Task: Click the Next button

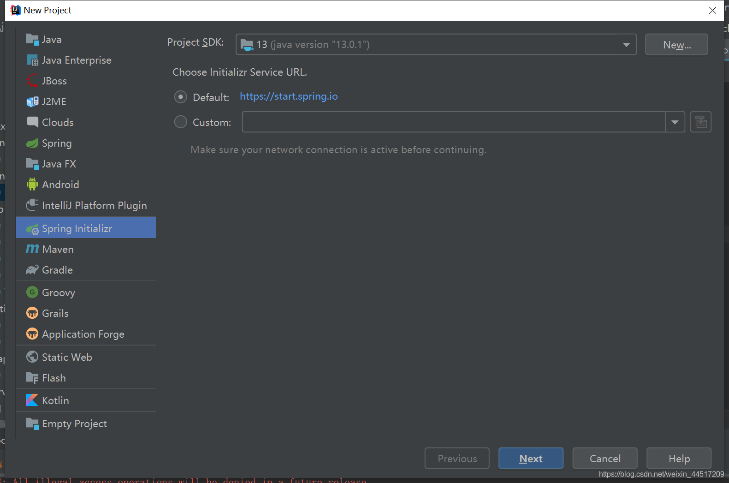Action: [531, 458]
